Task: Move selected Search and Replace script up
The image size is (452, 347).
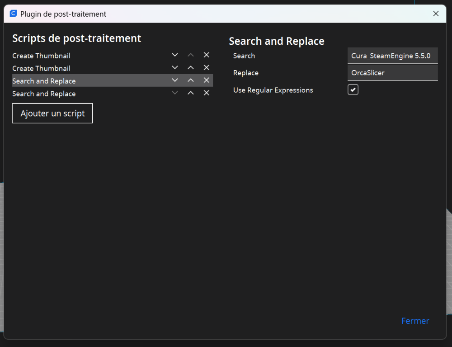Action: 191,81
